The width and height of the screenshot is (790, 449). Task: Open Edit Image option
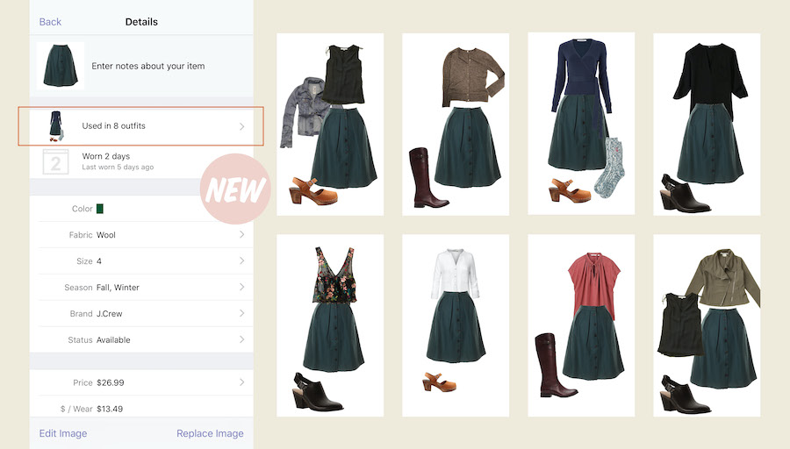click(63, 433)
